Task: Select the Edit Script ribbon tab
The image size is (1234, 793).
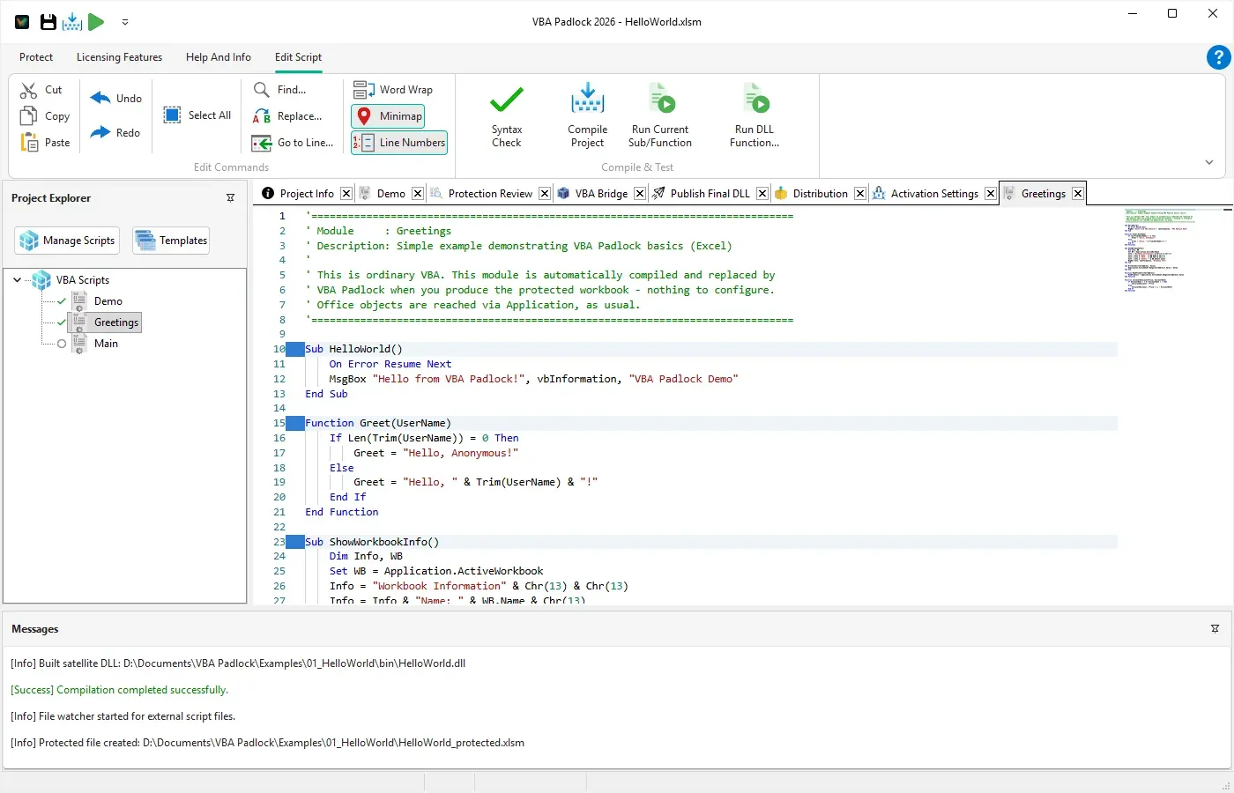Action: pos(299,57)
